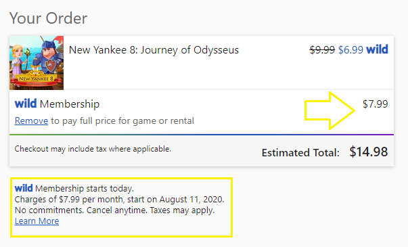
Task: Click the Your Order heading
Action: (49, 18)
